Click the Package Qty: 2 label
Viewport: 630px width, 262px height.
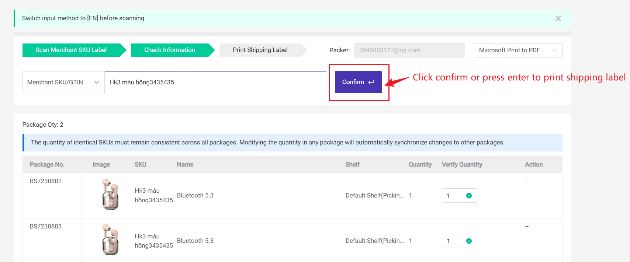point(43,125)
